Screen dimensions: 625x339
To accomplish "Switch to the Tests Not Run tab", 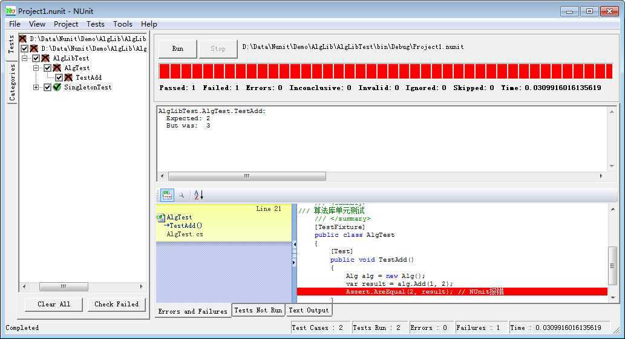I will [x=258, y=310].
